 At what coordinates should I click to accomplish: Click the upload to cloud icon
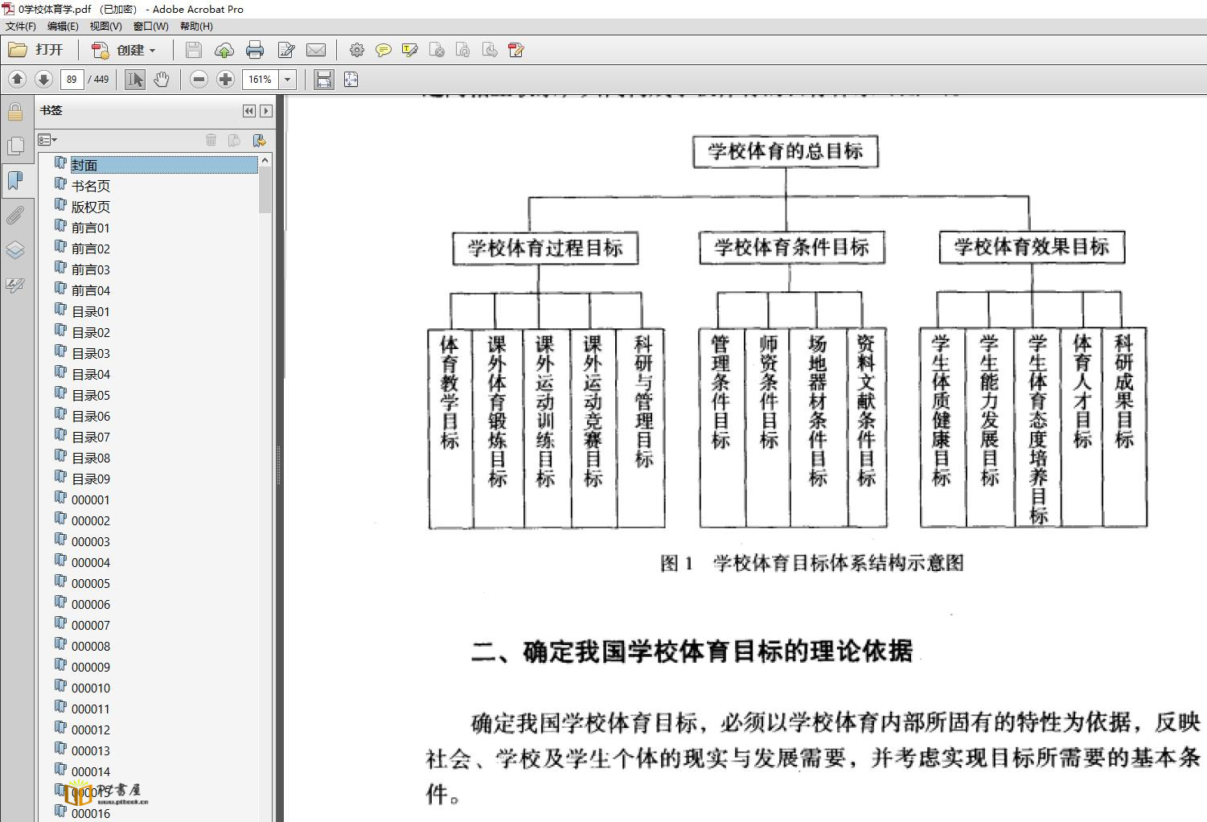pyautogui.click(x=224, y=50)
